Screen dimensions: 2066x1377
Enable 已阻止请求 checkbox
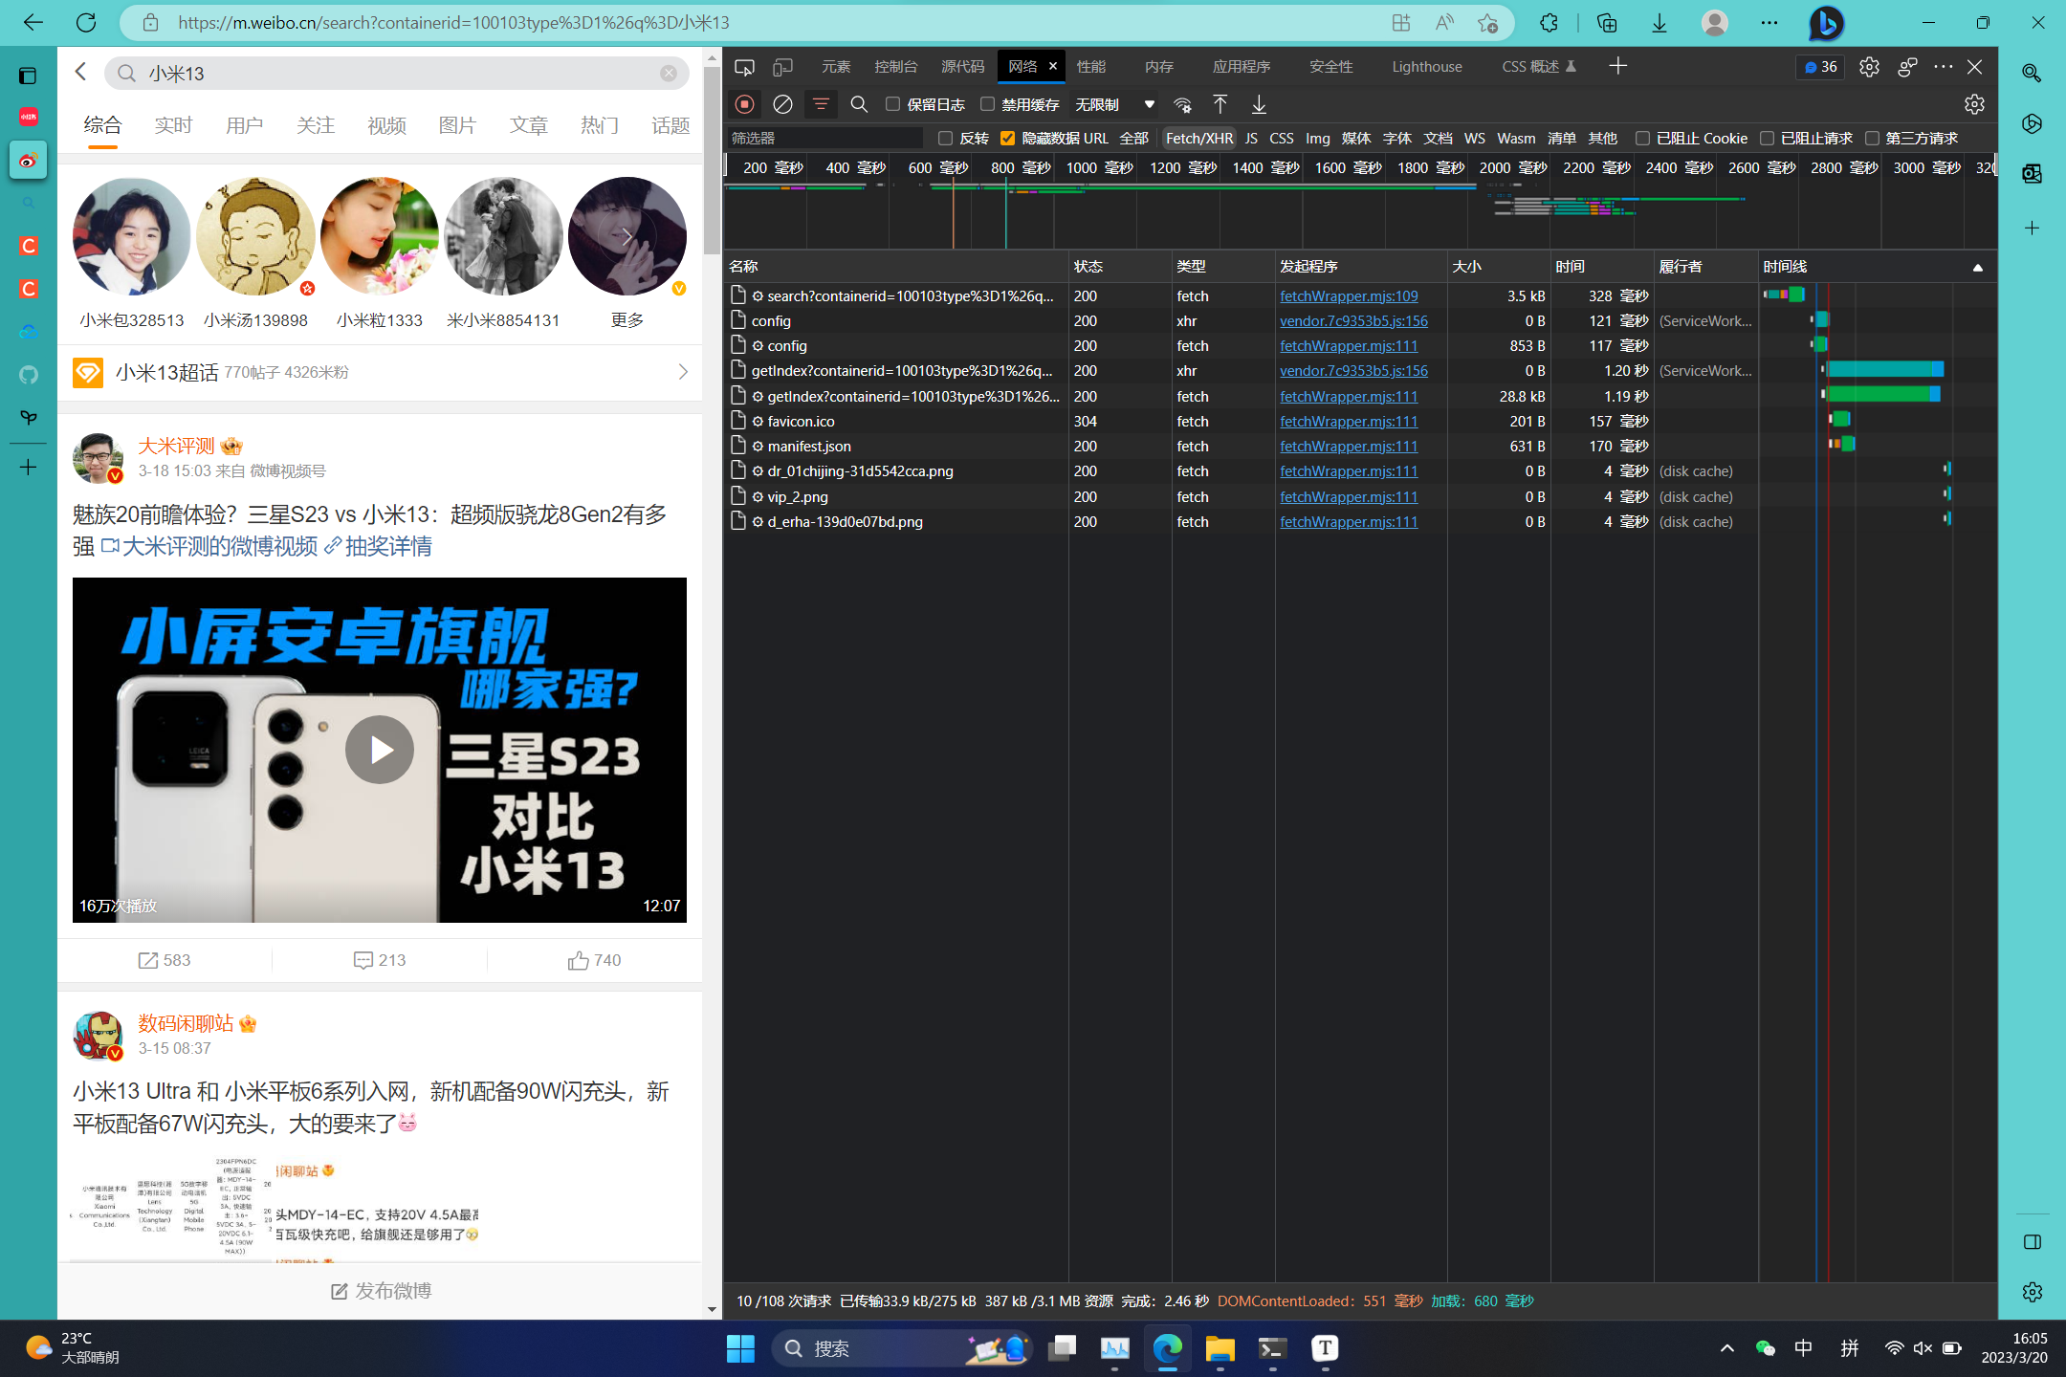pyautogui.click(x=1767, y=139)
